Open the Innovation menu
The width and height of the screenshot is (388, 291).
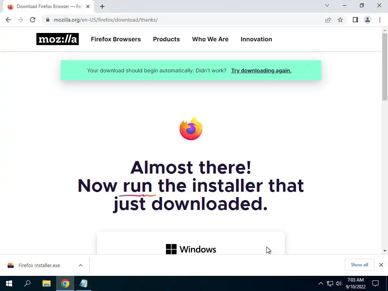(x=257, y=39)
